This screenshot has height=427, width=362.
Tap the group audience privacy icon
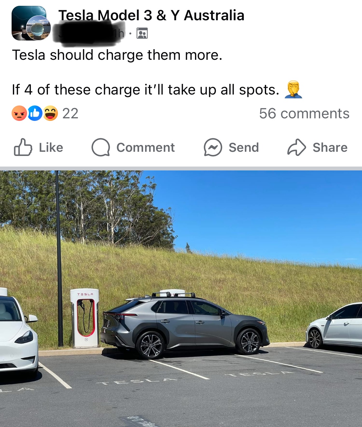142,33
